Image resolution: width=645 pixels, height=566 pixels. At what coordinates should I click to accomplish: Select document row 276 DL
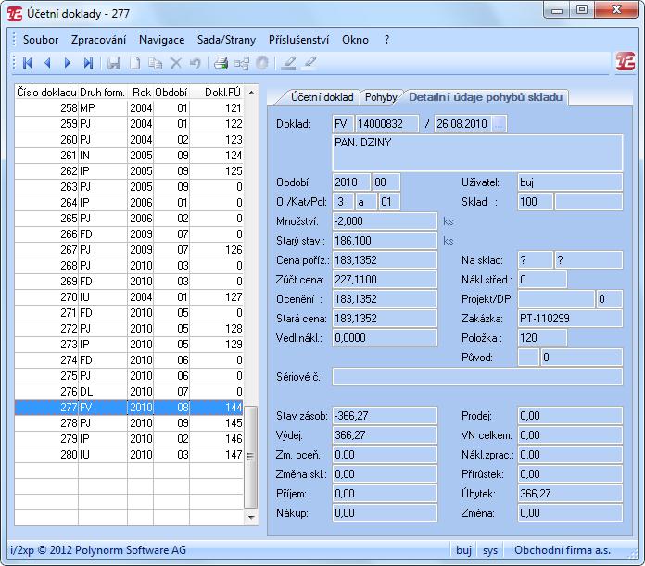pyautogui.click(x=129, y=392)
